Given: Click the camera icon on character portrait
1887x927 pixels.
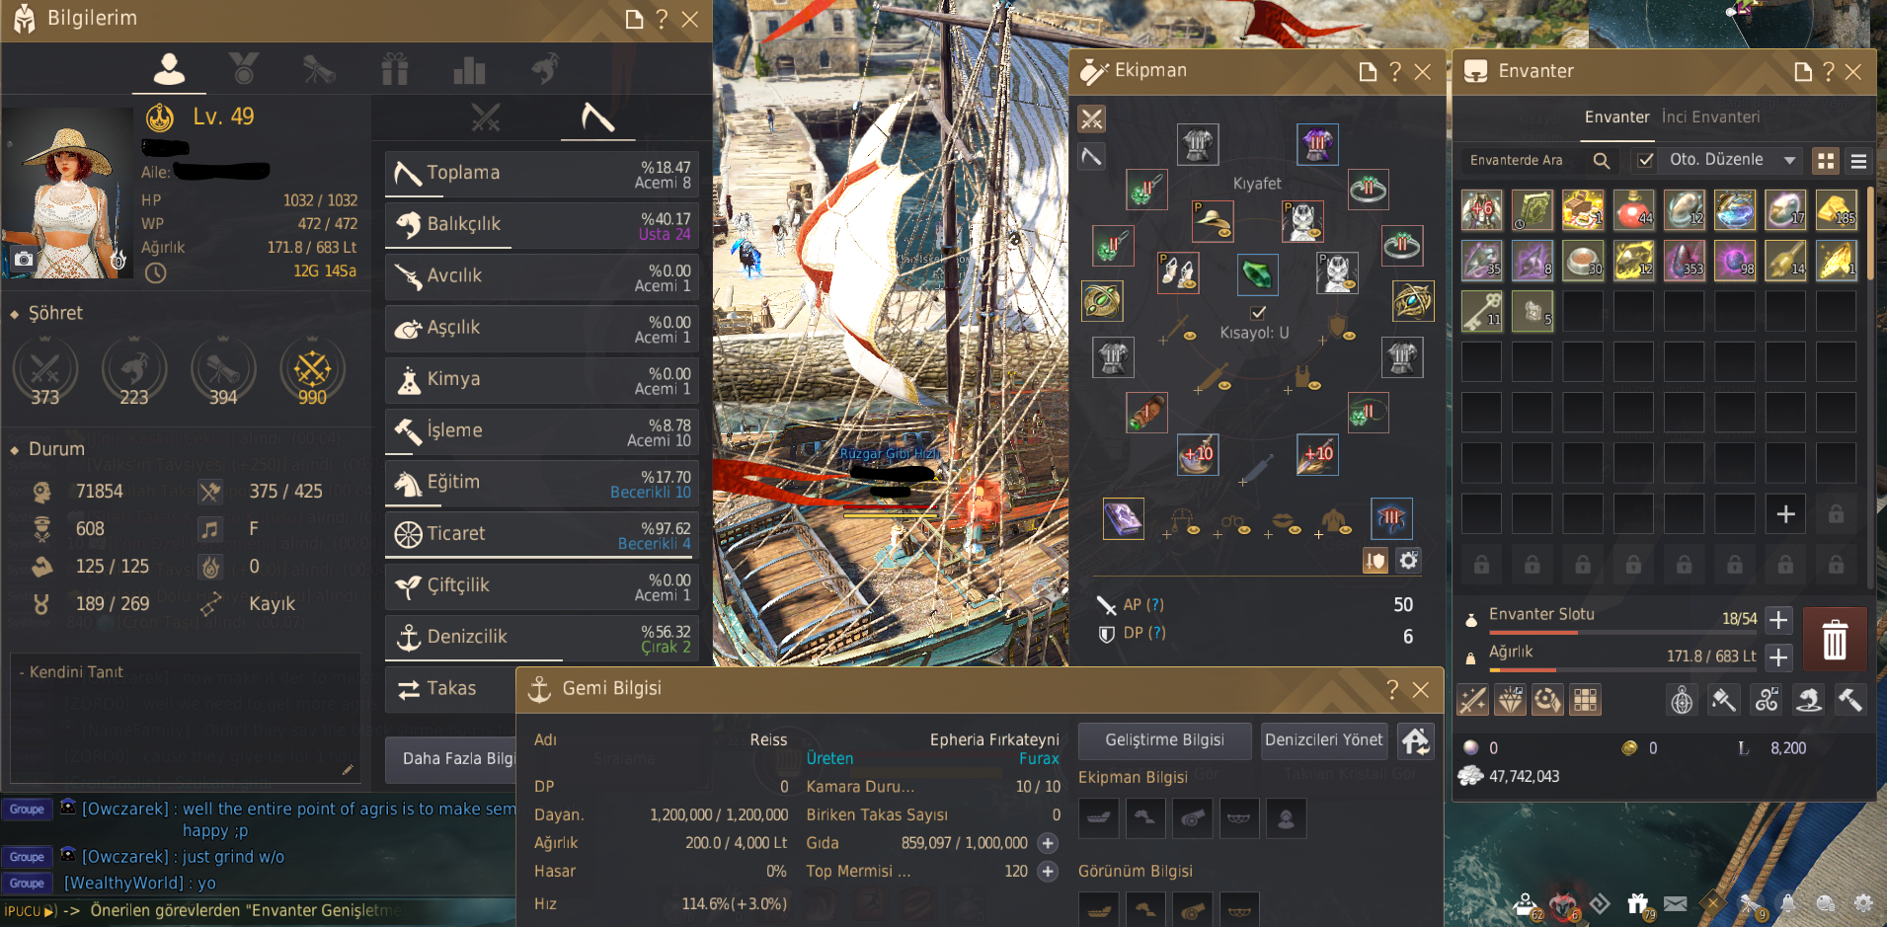Looking at the screenshot, I should (x=24, y=260).
